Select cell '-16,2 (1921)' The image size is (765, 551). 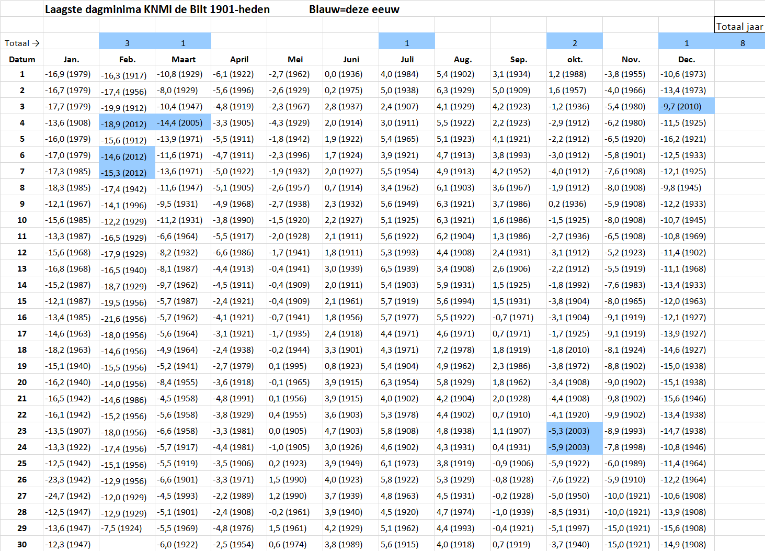point(687,139)
